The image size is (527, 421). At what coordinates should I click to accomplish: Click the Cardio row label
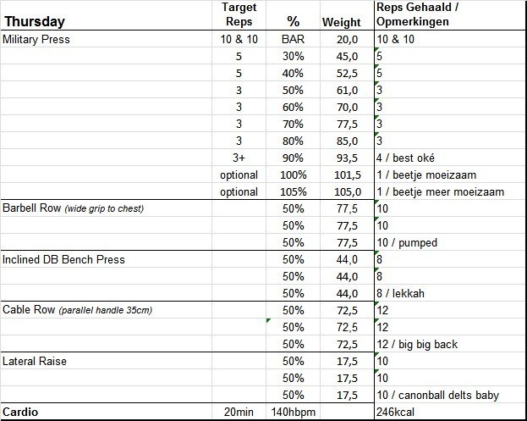point(25,413)
